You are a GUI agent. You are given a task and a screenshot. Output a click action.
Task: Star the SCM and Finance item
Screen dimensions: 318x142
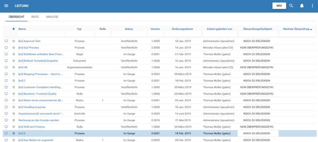pos(14,127)
